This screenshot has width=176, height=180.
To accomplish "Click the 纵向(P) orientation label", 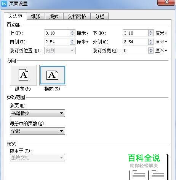I will pyautogui.click(x=23, y=89).
